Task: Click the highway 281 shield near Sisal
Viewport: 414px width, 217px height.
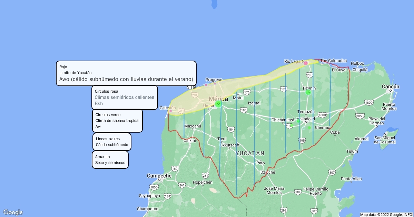Action: click(x=195, y=95)
